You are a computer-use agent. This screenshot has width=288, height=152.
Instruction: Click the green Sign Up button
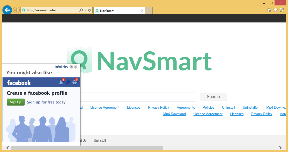click(x=16, y=102)
